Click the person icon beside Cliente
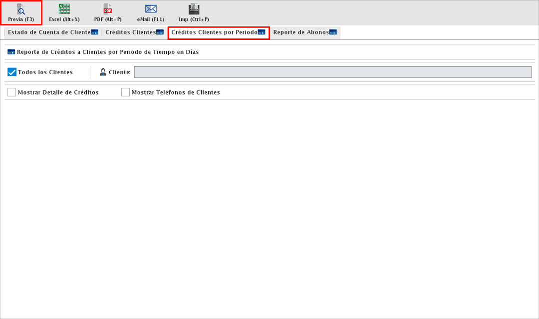 [x=103, y=72]
